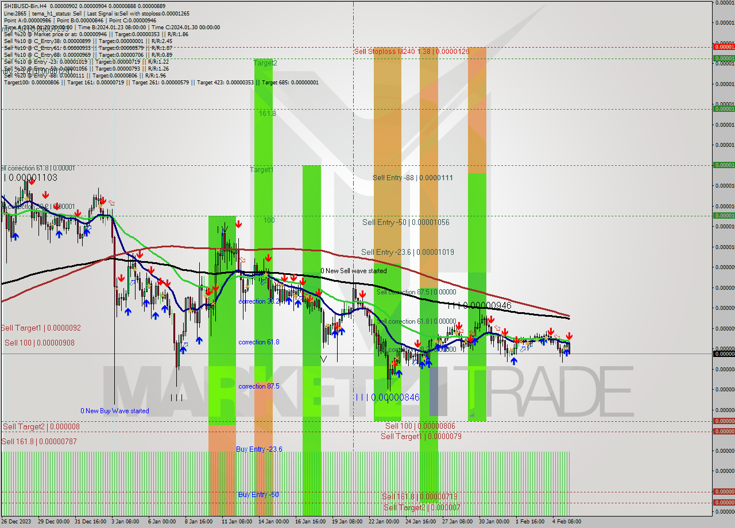This screenshot has width=735, height=528.
Task: Select the '0 New Buy Wave started' label
Action: [114, 411]
